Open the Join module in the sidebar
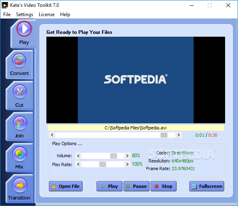Screen dimensions: 238x206 19,127
